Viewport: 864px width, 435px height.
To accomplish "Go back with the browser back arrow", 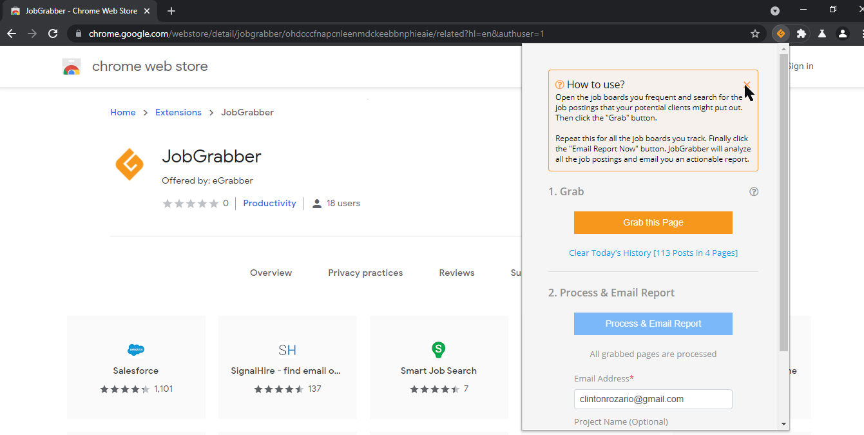I will click(12, 34).
